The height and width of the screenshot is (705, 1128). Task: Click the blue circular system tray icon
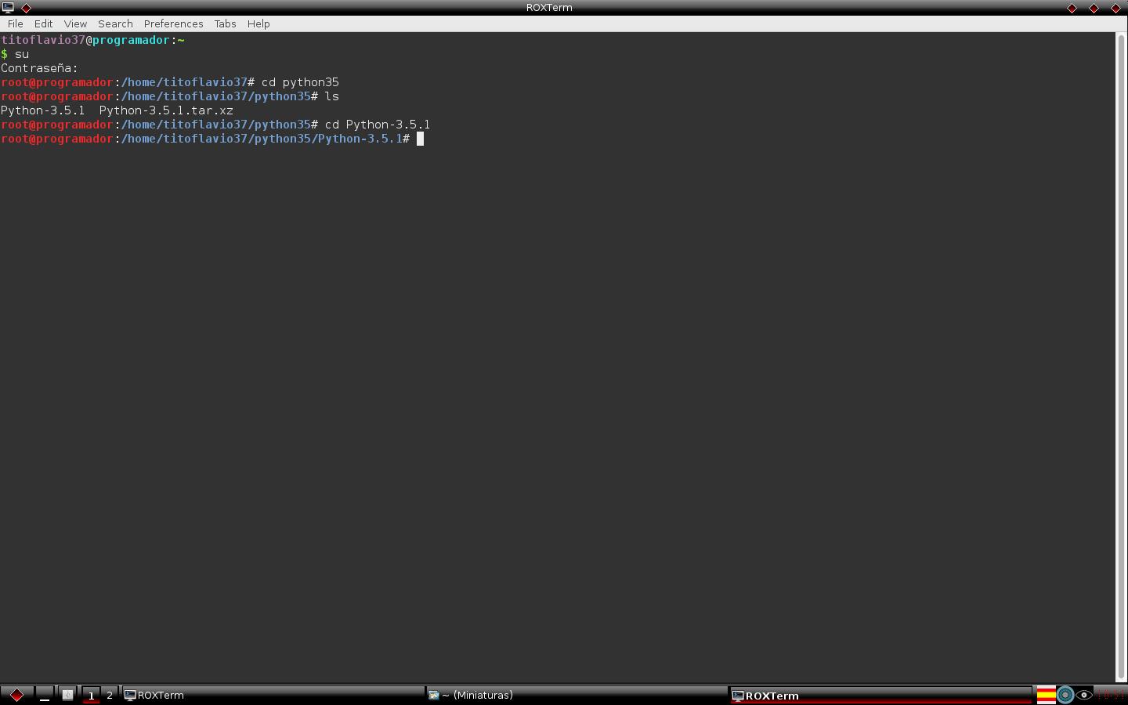coord(1065,694)
